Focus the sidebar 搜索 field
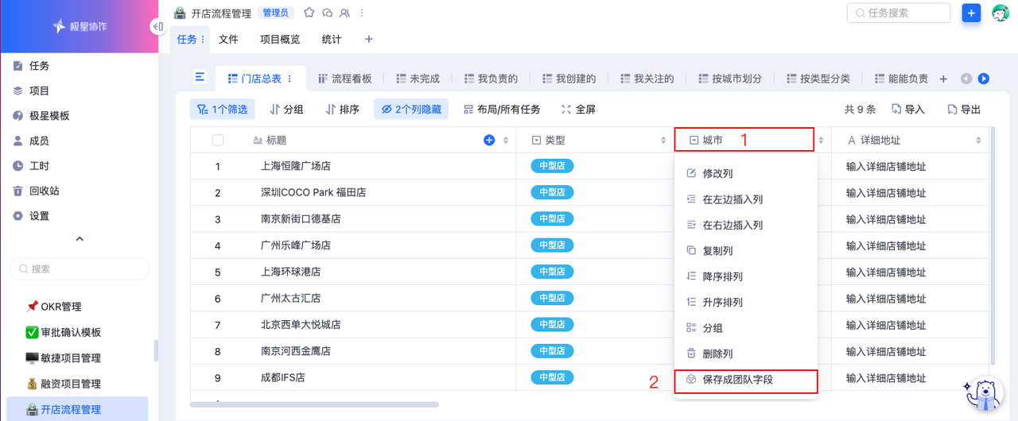This screenshot has width=1018, height=421. point(80,268)
